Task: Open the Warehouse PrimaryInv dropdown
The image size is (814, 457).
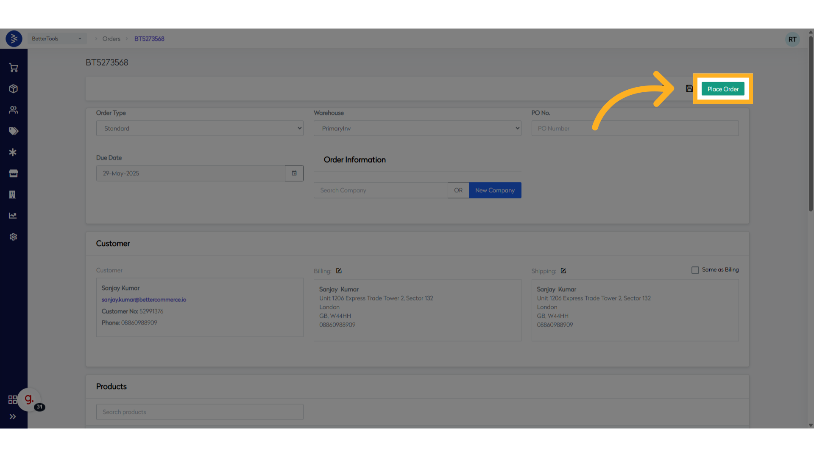Action: point(417,128)
